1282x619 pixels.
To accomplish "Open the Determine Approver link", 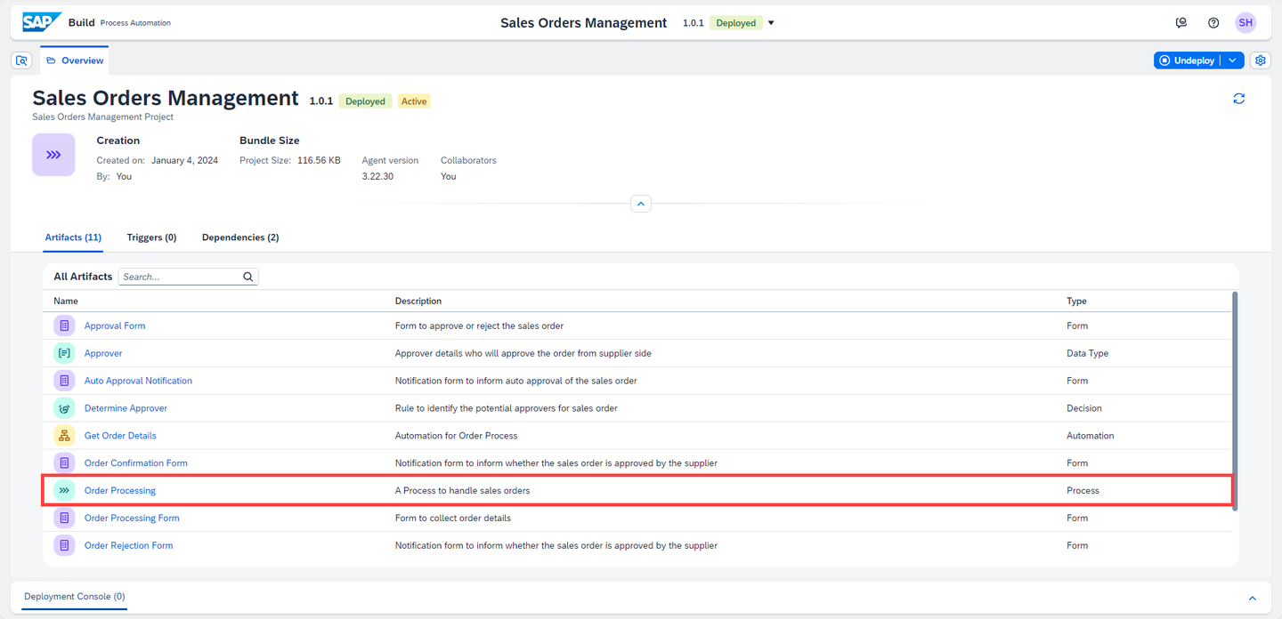I will pyautogui.click(x=126, y=409).
